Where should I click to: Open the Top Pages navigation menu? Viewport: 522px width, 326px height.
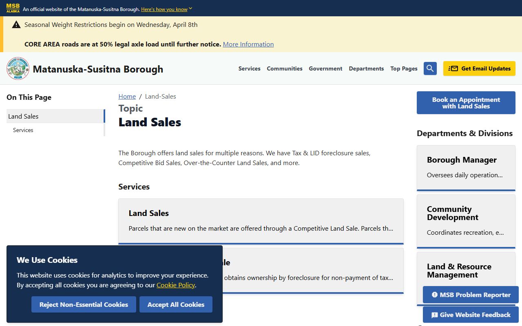point(404,68)
